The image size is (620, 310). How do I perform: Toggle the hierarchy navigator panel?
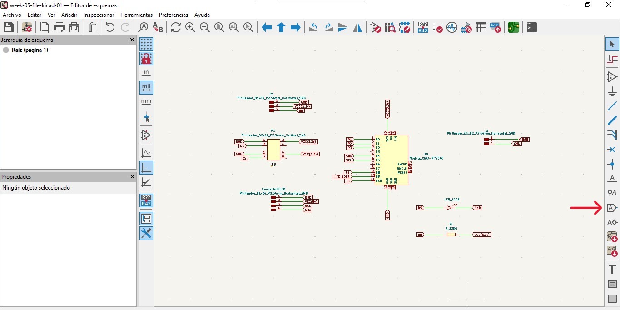tap(146, 219)
